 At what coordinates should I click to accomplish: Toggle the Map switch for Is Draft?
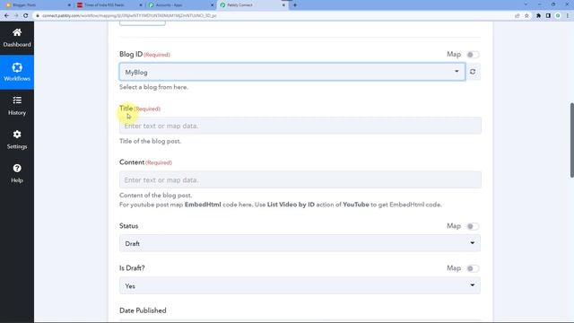473,268
